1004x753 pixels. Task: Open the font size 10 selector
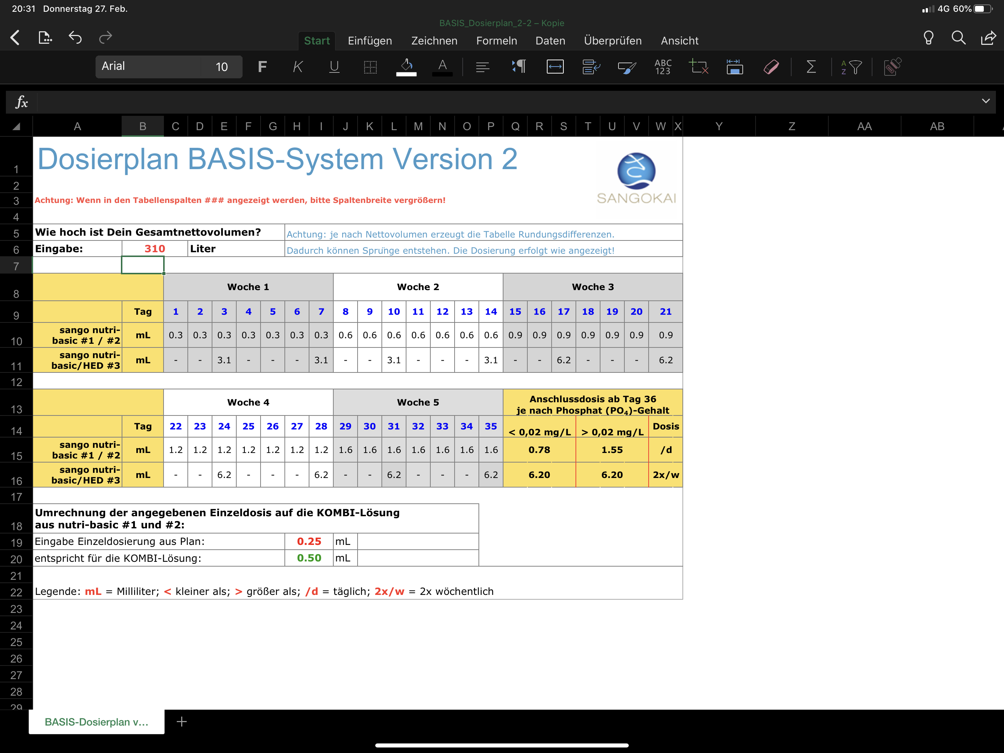point(222,67)
